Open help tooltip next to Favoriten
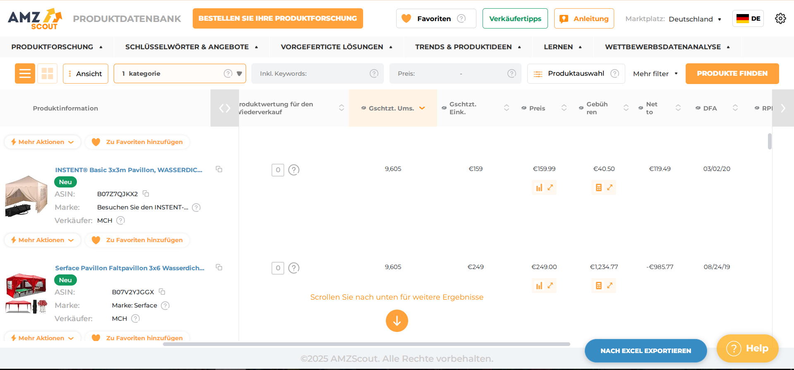The image size is (794, 370). click(462, 19)
